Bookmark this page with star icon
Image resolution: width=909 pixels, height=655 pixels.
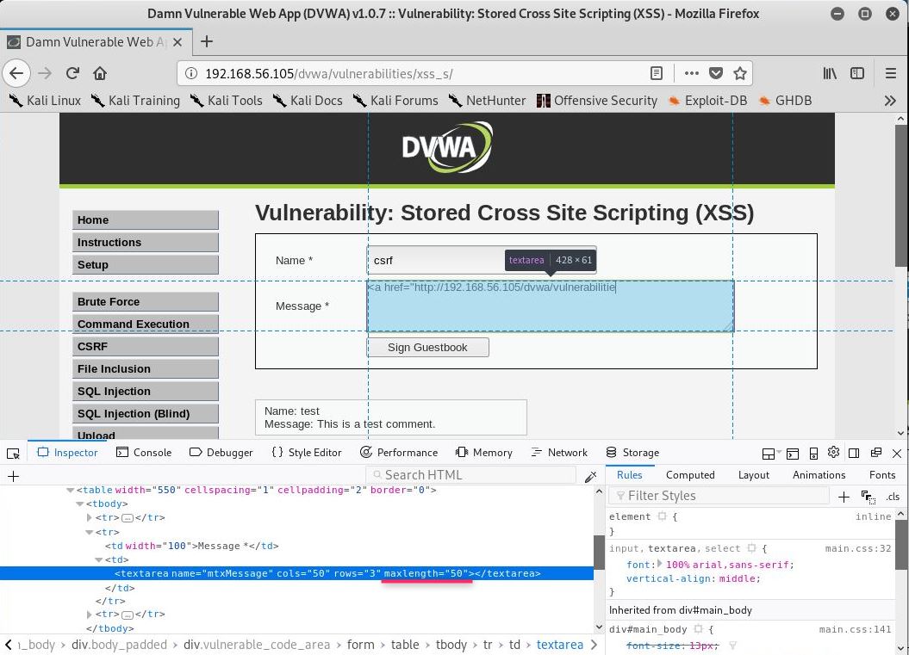(740, 73)
